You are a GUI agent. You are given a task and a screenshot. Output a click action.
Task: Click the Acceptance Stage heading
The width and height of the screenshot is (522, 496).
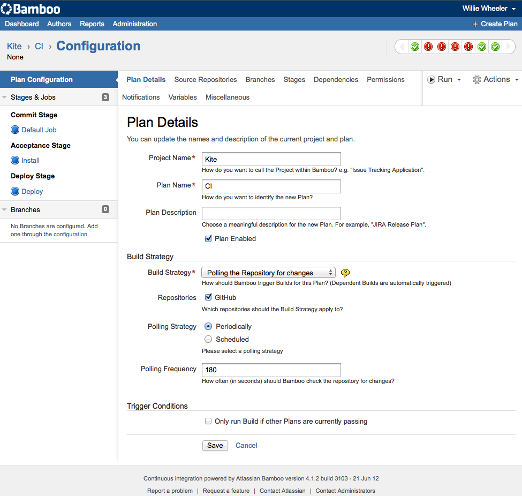(x=41, y=146)
